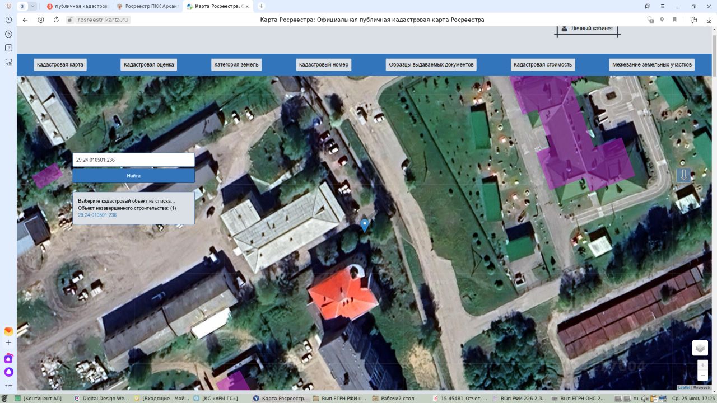Click the Личный кабинет button
This screenshot has width=717, height=403.
tap(587, 30)
